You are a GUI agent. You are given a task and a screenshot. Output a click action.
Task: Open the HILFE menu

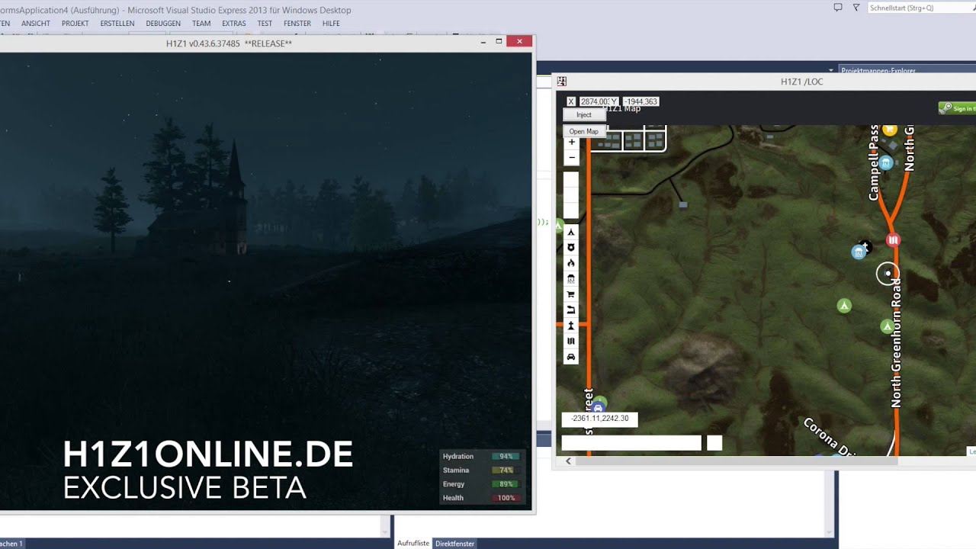(331, 24)
